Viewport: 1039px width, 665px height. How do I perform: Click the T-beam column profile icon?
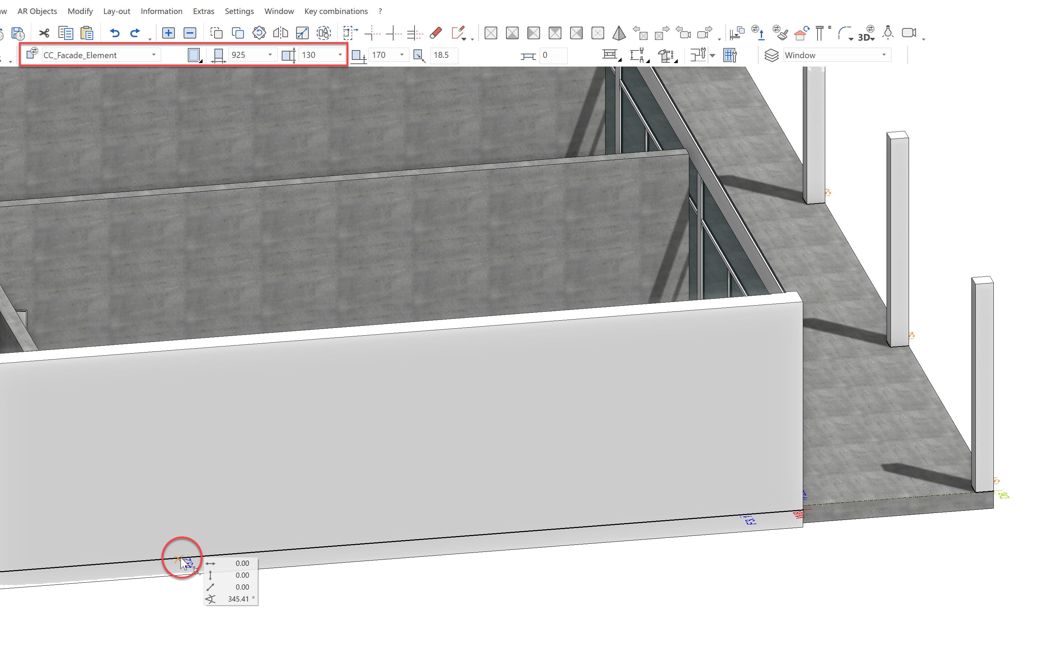823,33
